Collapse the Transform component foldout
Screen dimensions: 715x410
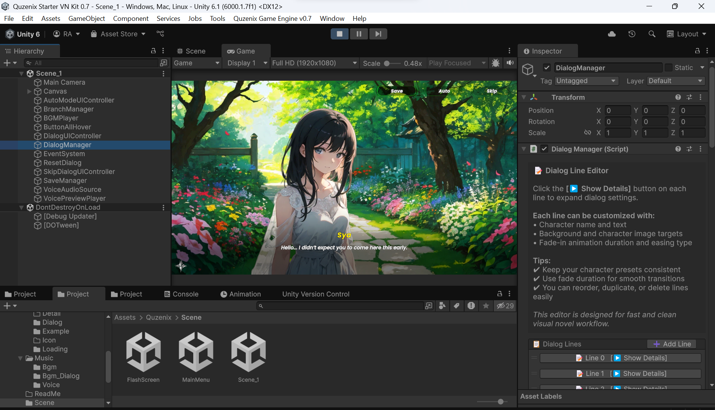click(524, 97)
